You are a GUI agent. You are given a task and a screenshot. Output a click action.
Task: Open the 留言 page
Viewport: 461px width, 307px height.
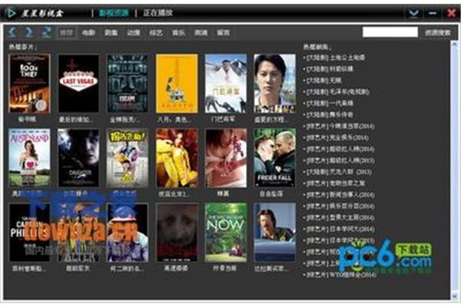point(223,32)
